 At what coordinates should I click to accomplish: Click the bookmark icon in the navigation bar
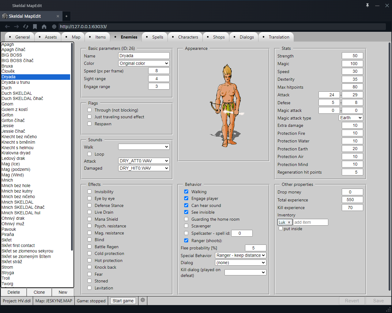pos(35,27)
